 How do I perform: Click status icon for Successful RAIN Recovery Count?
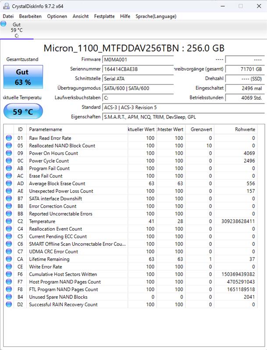coord(9,304)
